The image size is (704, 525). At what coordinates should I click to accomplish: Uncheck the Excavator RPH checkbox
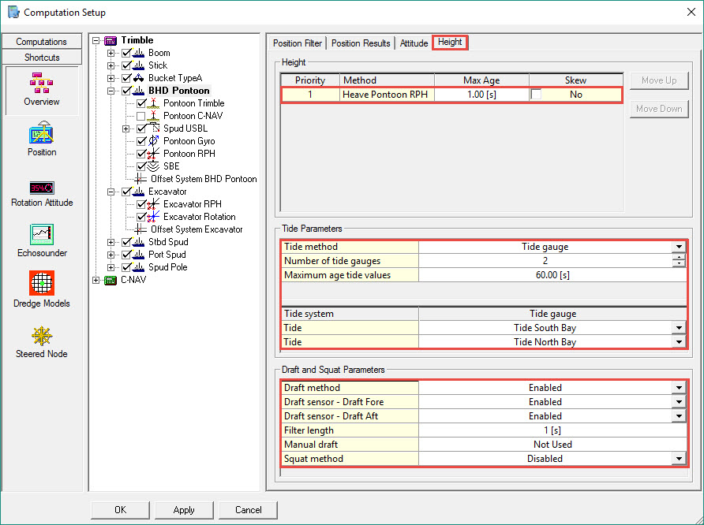[x=141, y=204]
